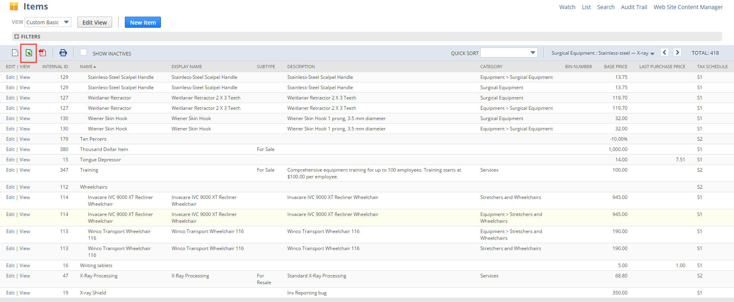
Task: Click the Items page header icon
Action: click(14, 6)
